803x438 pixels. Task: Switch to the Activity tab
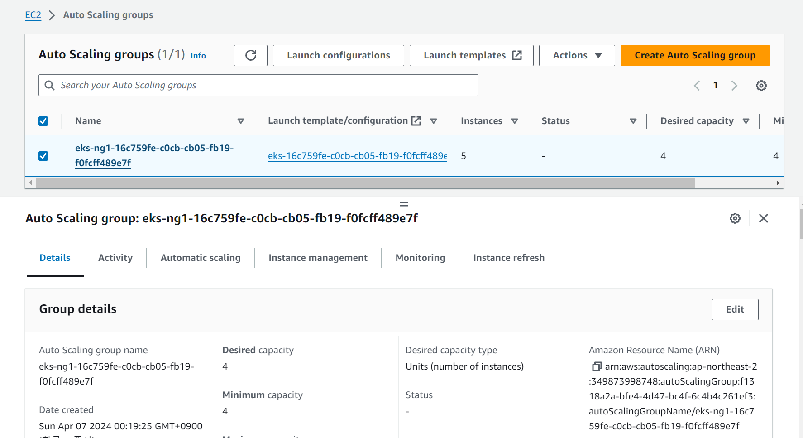pos(115,258)
